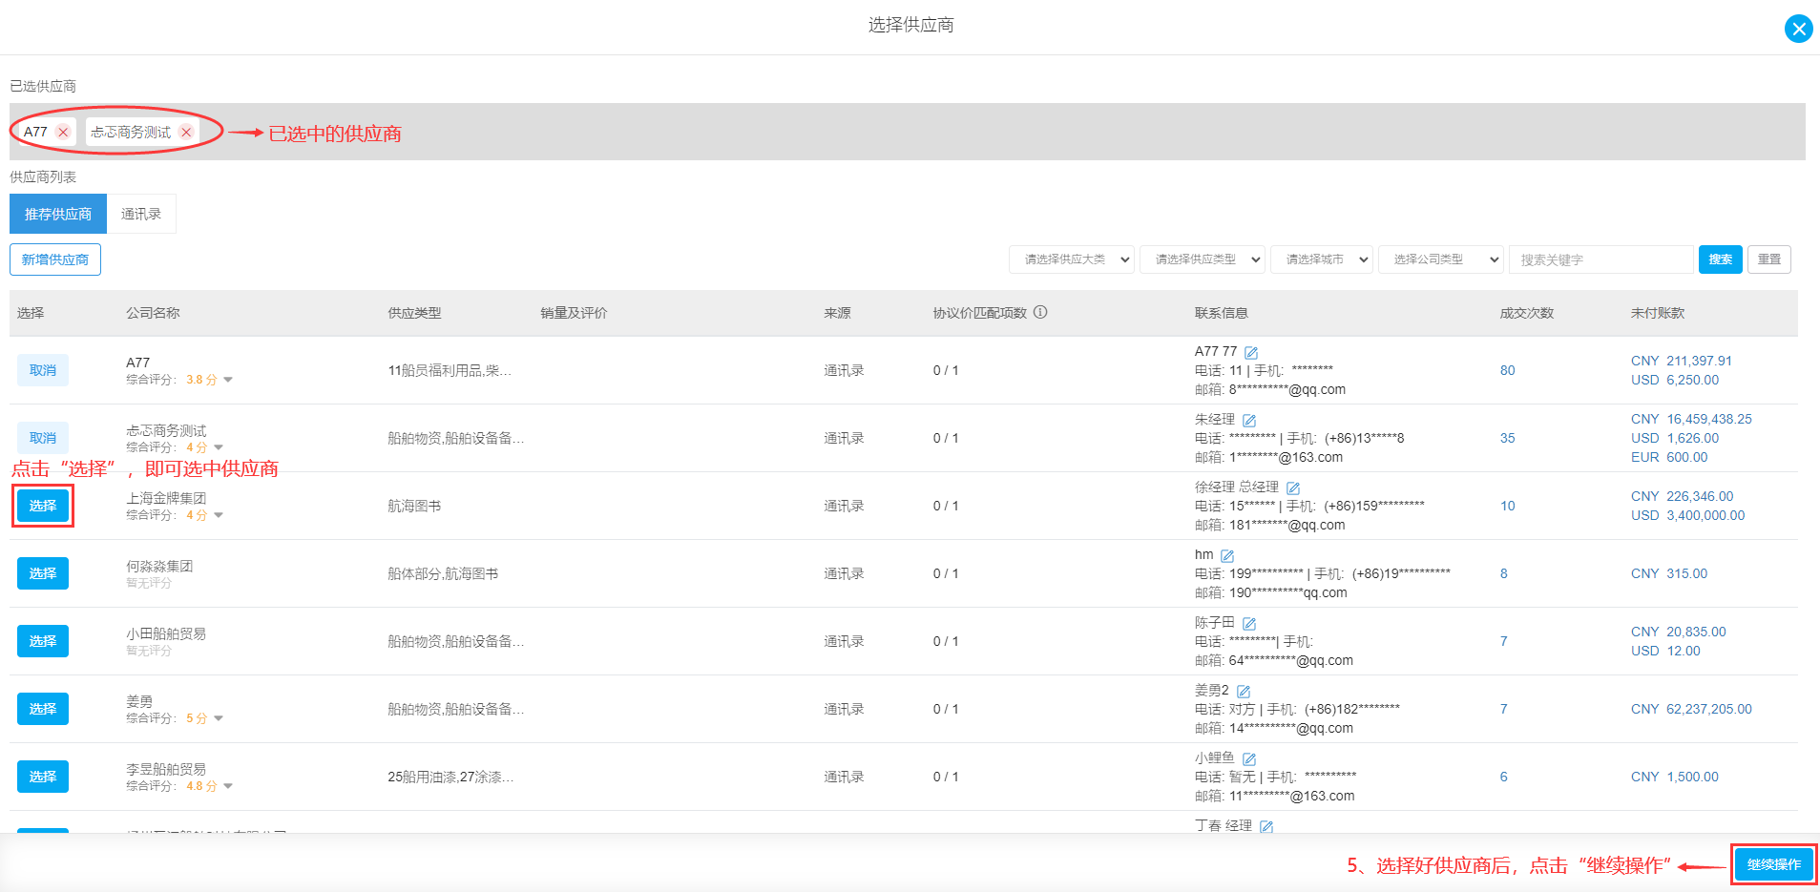Click the 成交次数 column header

click(x=1527, y=313)
